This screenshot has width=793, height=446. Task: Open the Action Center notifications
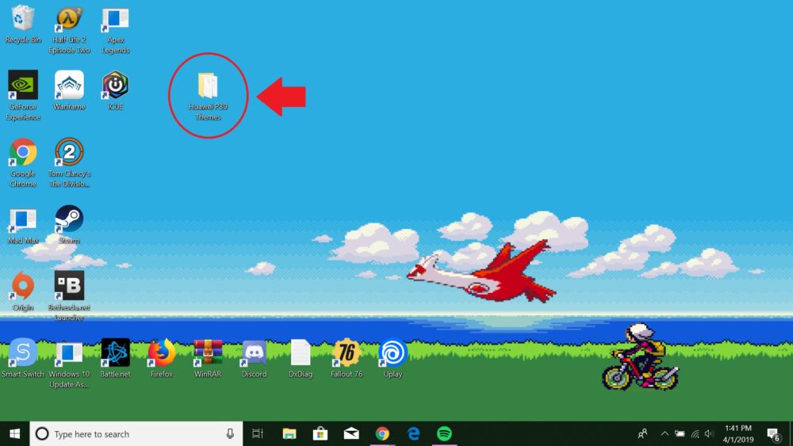(772, 434)
